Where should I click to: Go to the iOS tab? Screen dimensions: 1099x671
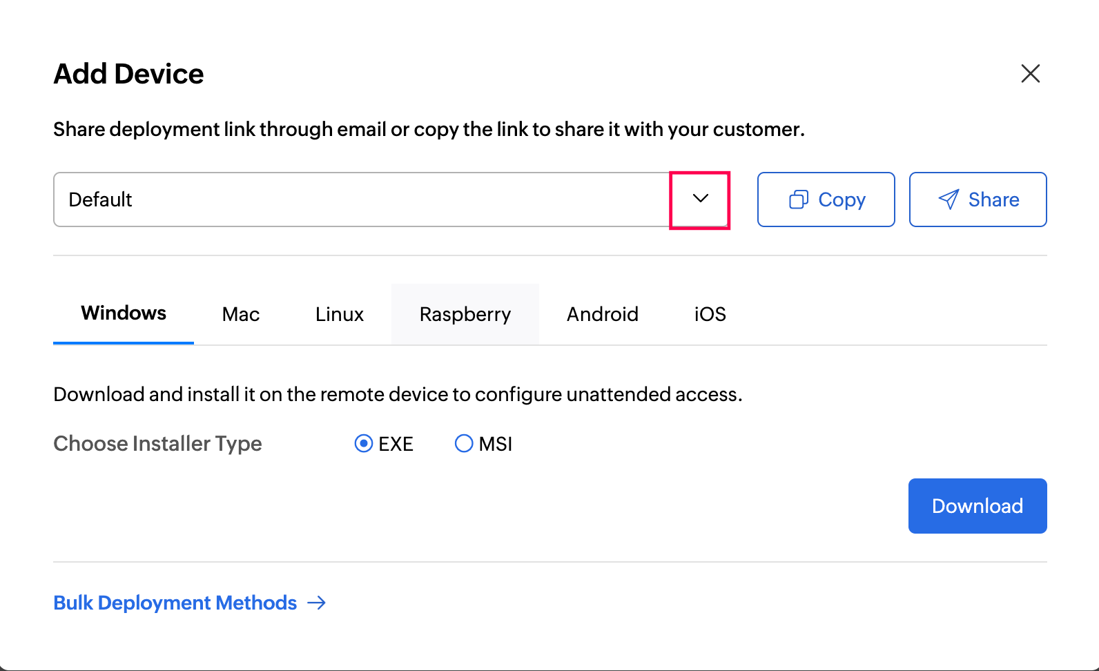point(710,314)
